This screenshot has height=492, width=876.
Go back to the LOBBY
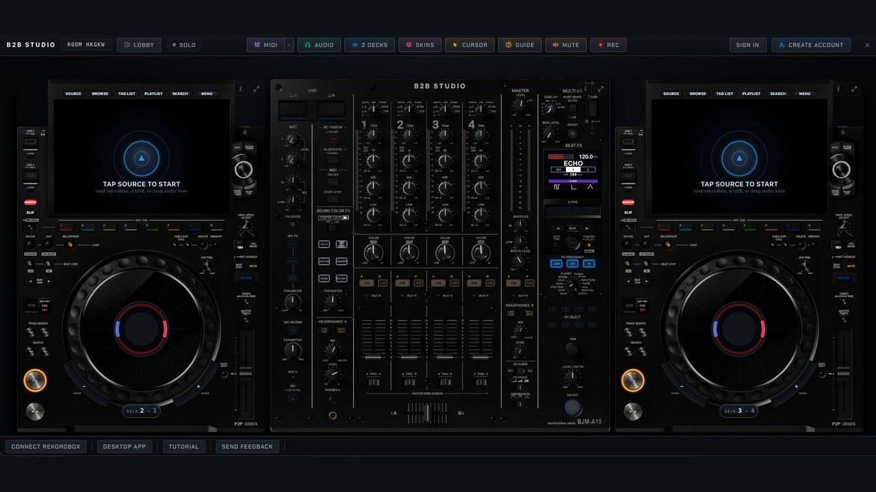pos(139,45)
